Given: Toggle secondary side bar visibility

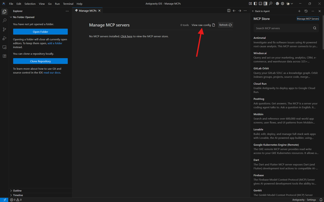Looking at the screenshot, I should [266, 4].
